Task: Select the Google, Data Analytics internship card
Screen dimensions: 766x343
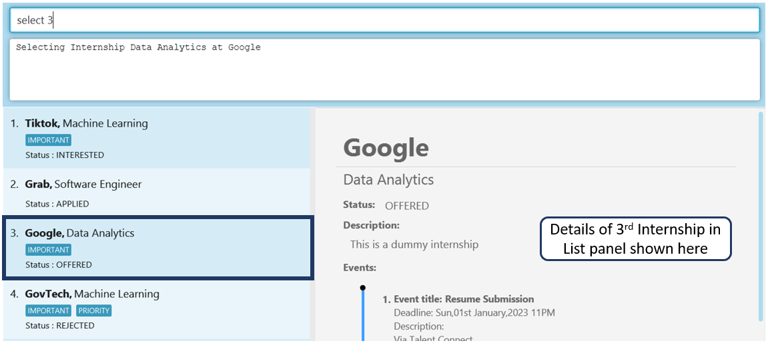Action: (x=157, y=249)
